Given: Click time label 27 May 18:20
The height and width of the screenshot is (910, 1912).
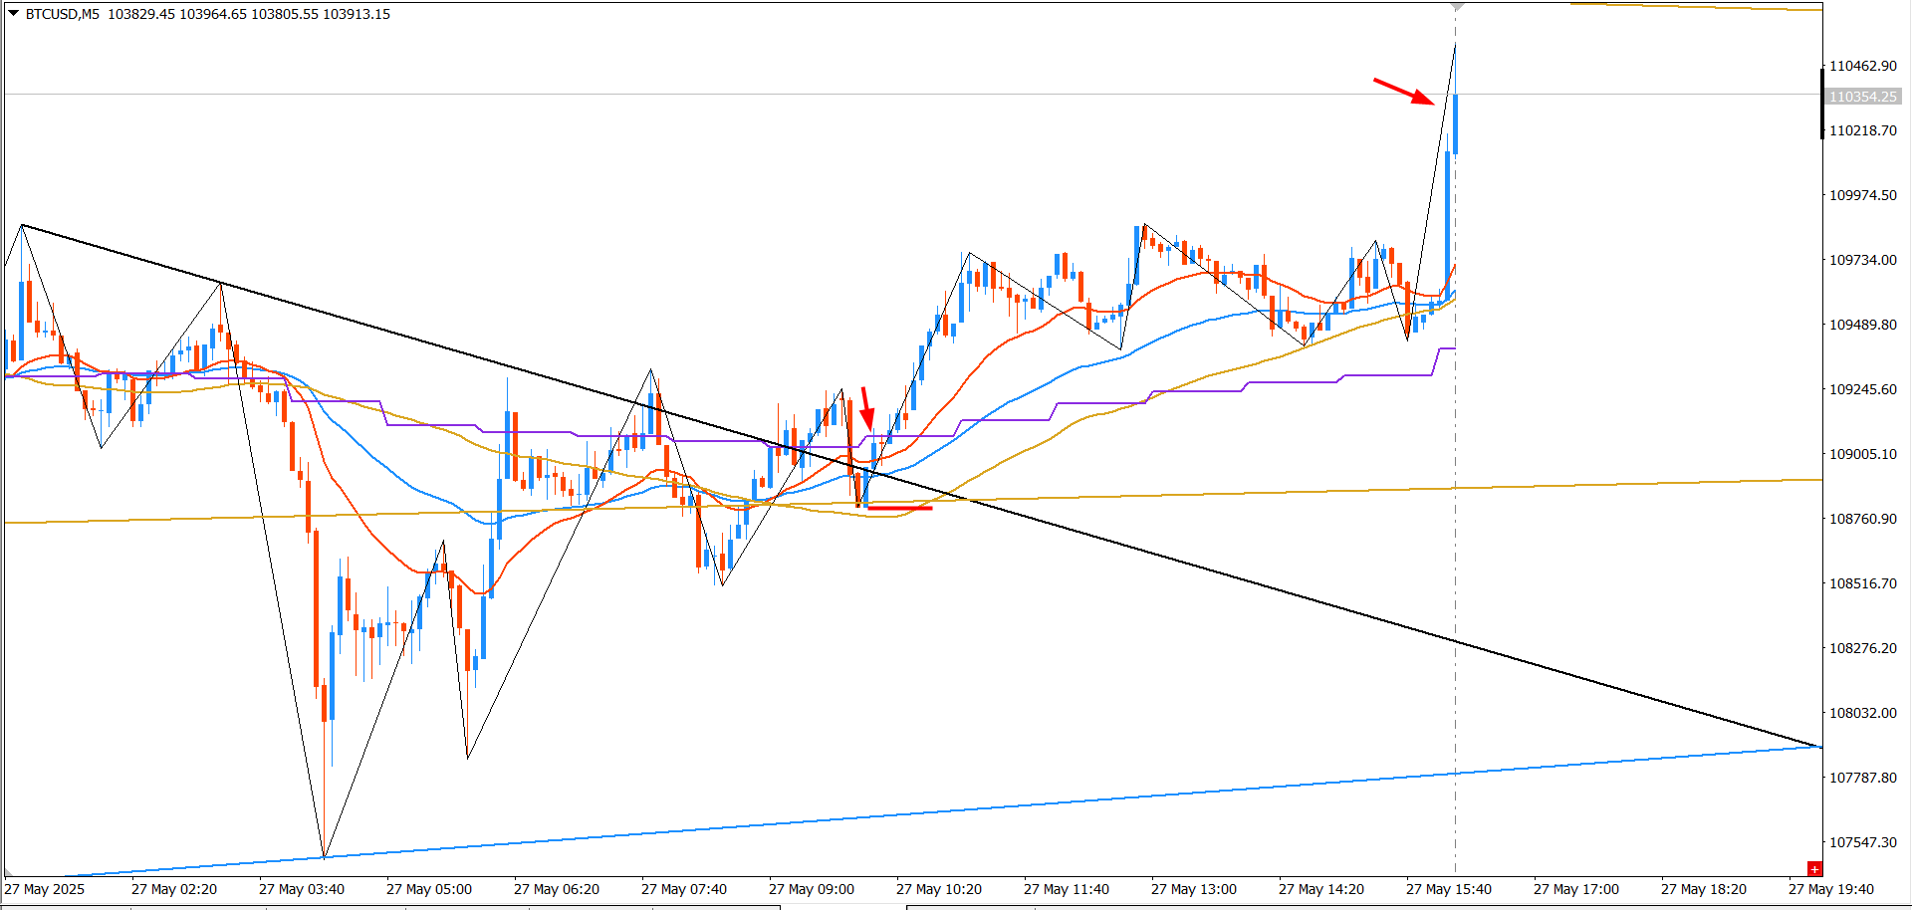Looking at the screenshot, I should [1704, 889].
